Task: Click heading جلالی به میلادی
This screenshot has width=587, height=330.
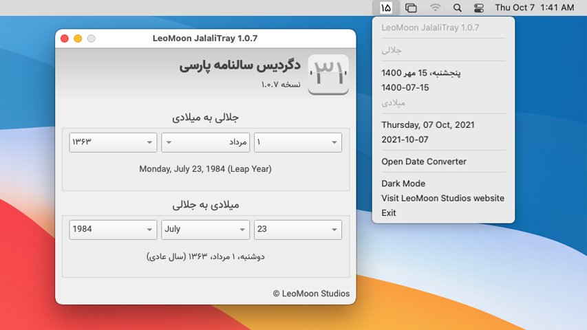Action: tap(206, 118)
